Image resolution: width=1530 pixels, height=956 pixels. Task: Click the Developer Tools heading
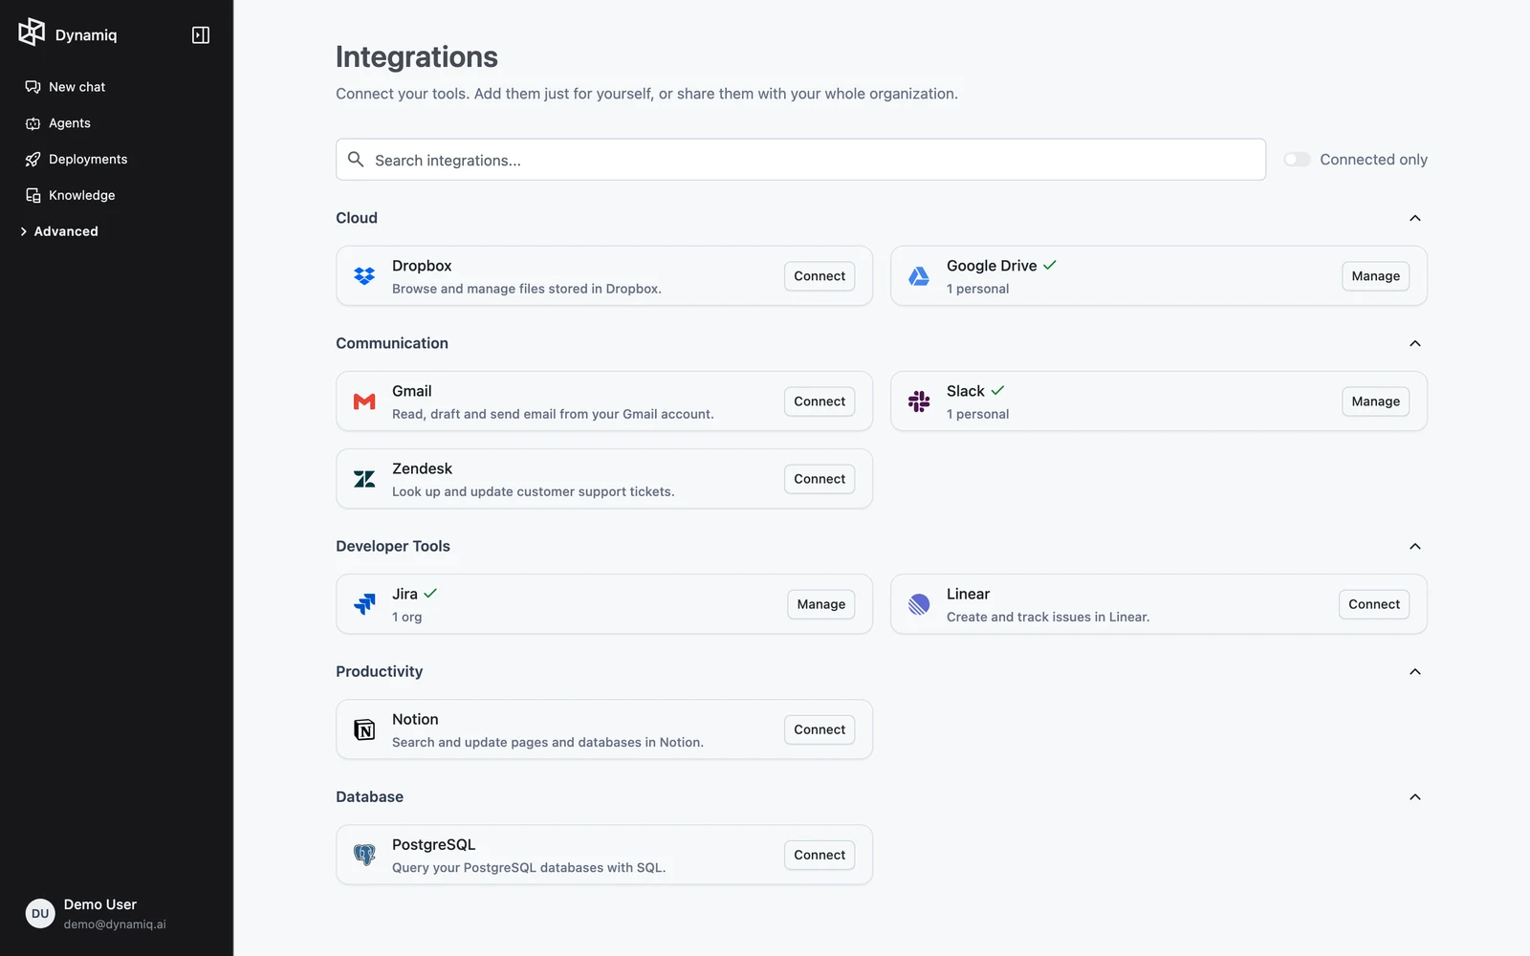pos(393,546)
